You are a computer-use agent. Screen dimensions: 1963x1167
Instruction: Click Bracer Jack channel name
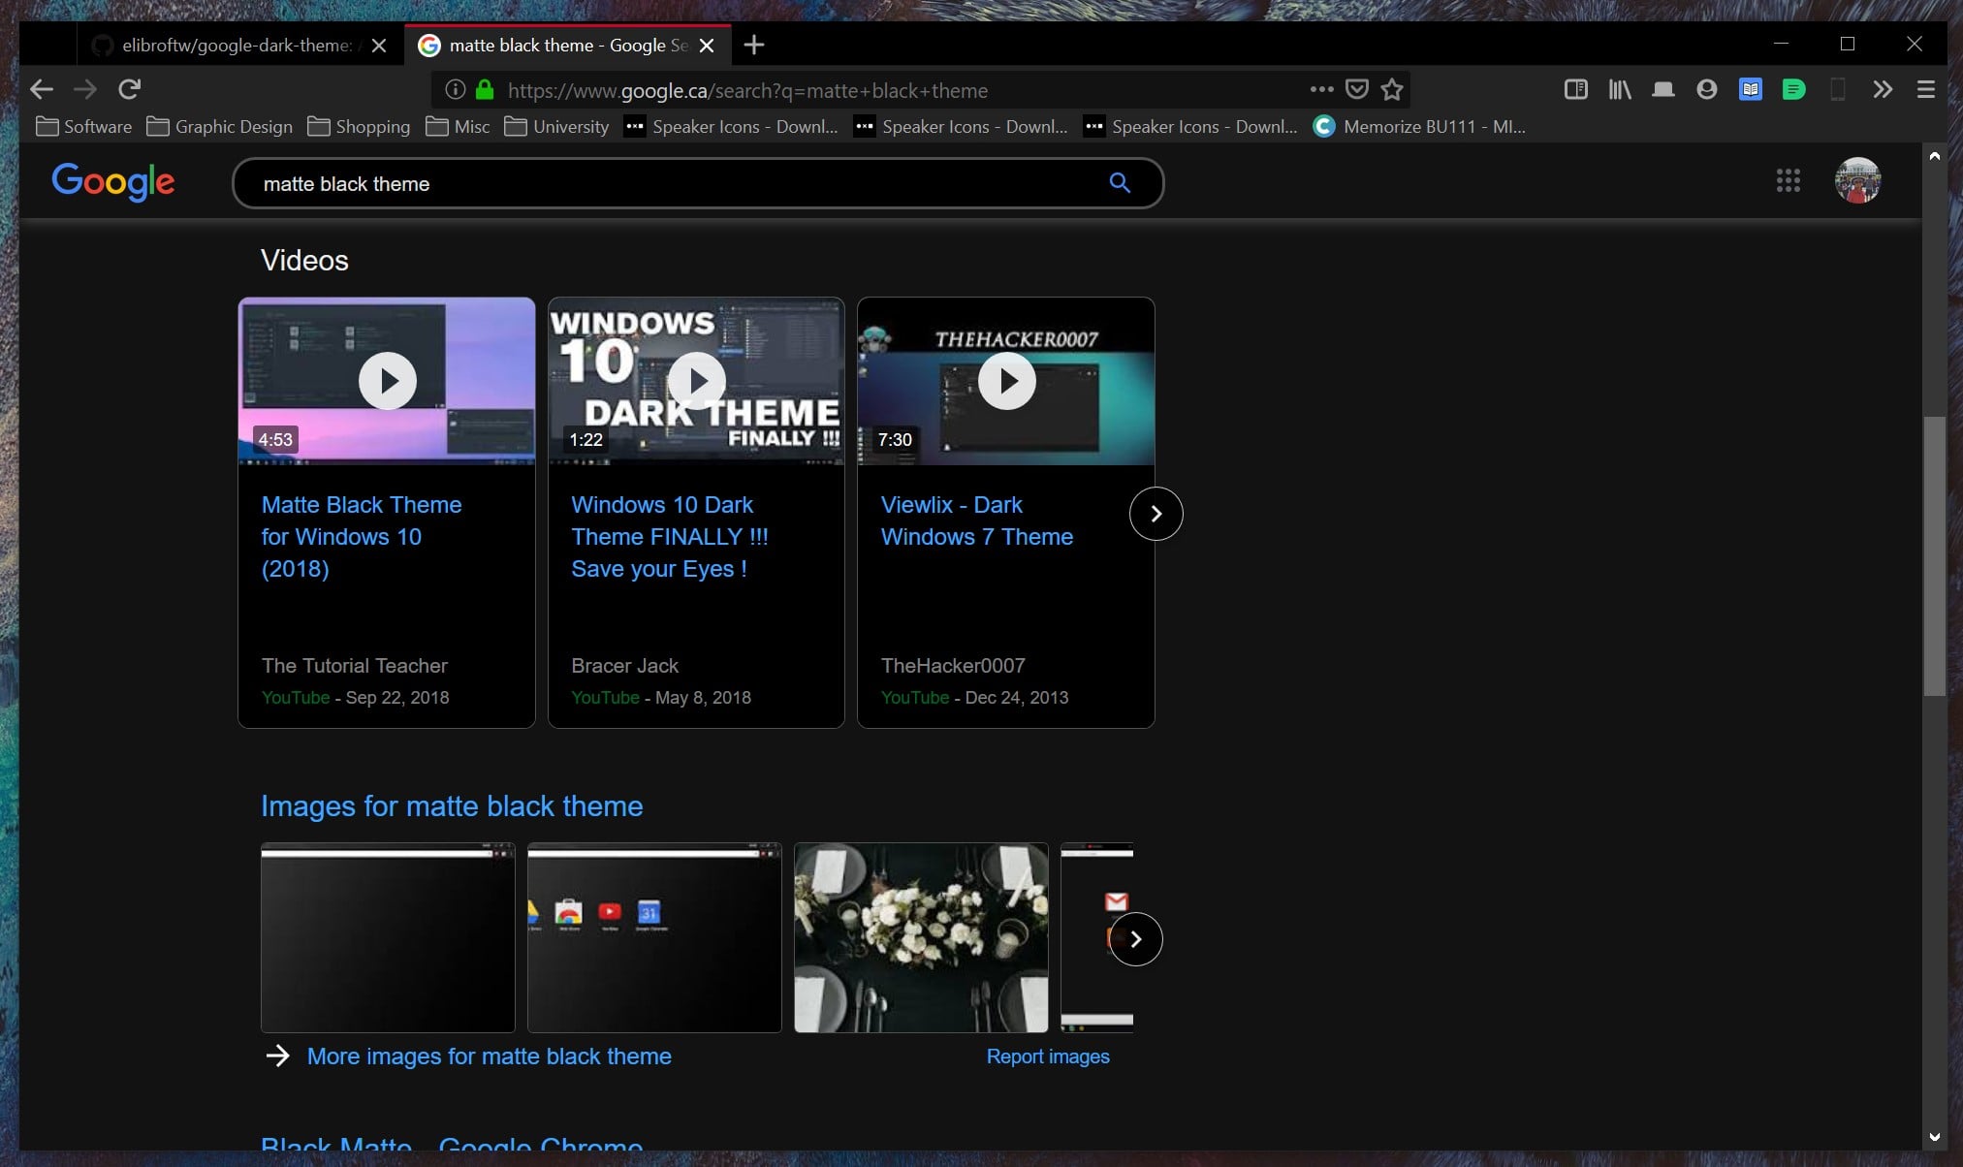[x=624, y=666]
